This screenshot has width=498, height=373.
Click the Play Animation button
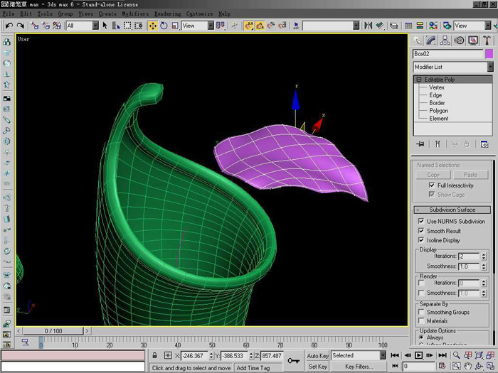point(418,355)
